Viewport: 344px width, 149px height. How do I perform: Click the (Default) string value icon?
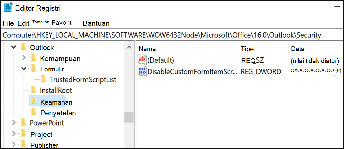tap(142, 60)
